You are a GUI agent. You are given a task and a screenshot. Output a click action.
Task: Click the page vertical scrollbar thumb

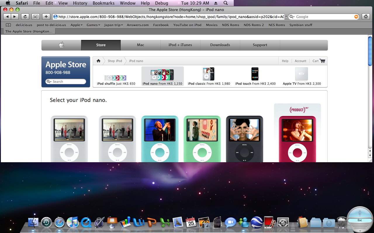[x=370, y=51]
